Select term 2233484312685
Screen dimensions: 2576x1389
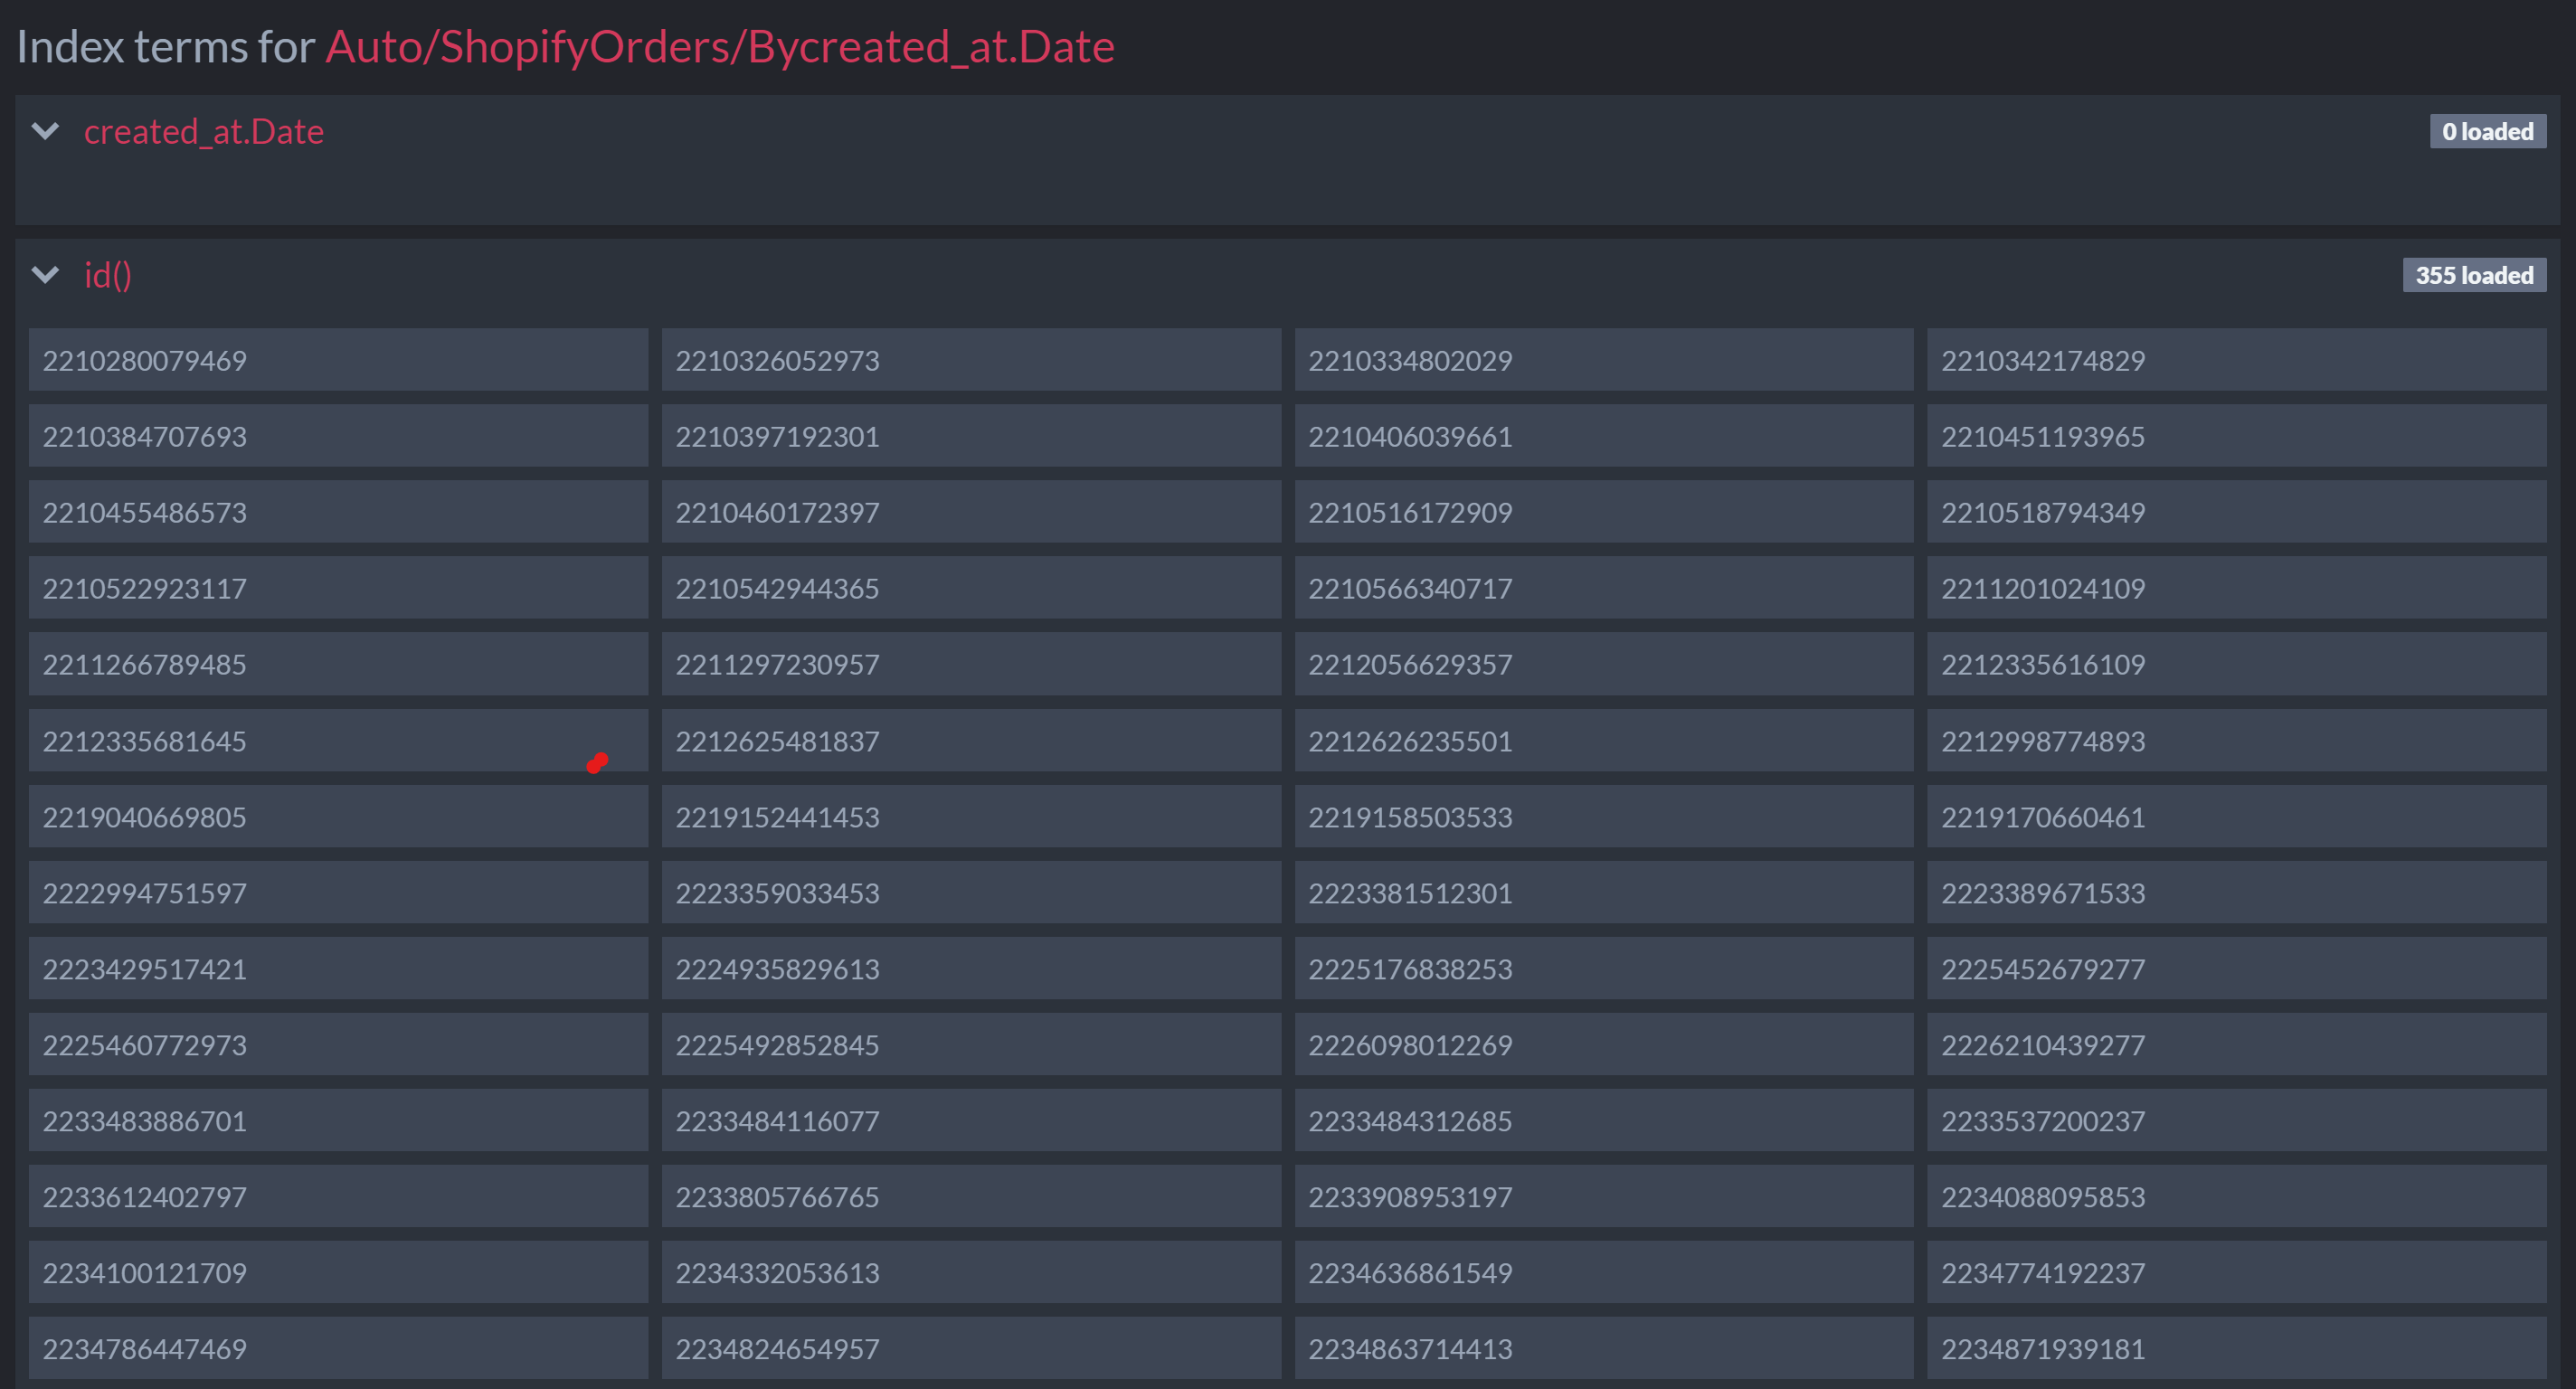(1604, 1121)
